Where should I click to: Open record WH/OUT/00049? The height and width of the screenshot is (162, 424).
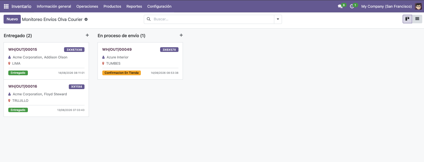(117, 49)
